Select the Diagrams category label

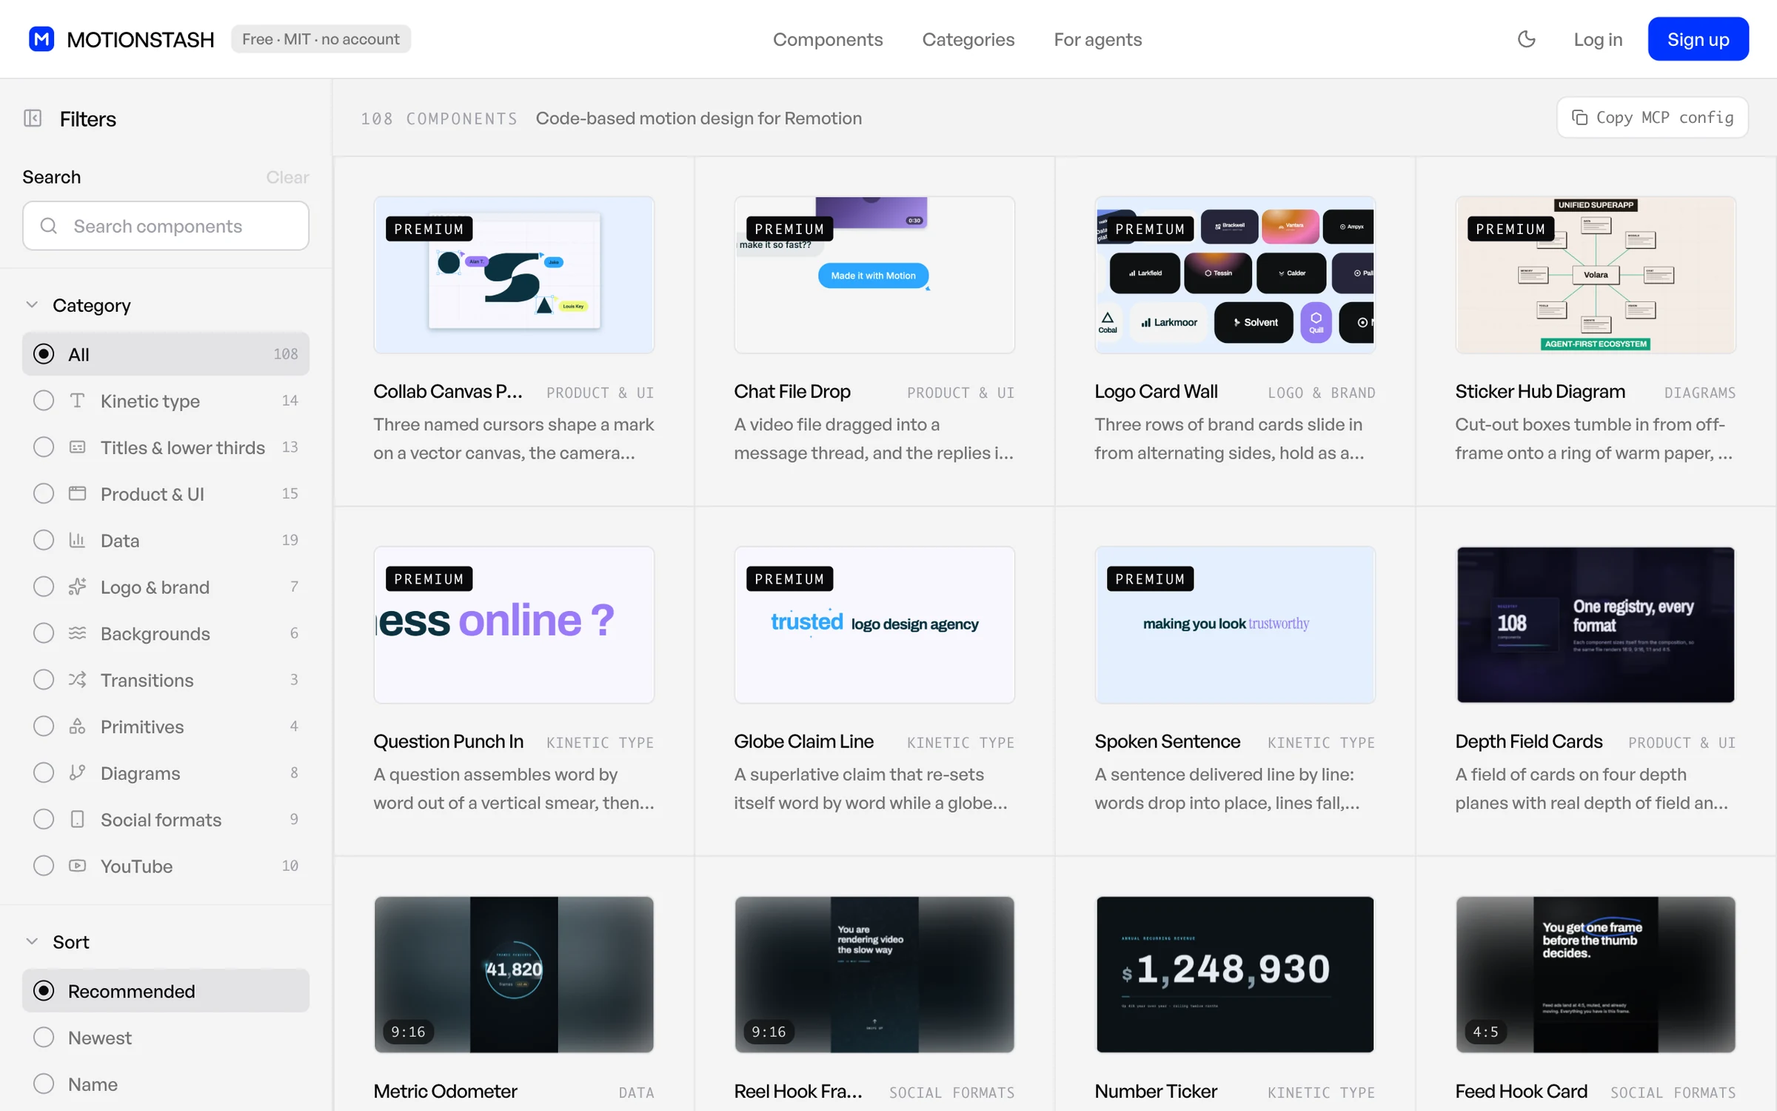[141, 773]
